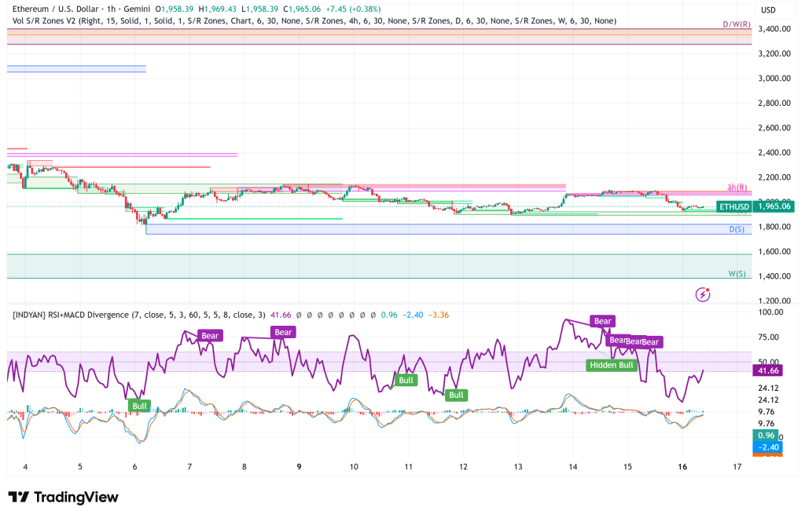Click the 1h(R) resistance label
The height and width of the screenshot is (518, 805).
tap(737, 188)
